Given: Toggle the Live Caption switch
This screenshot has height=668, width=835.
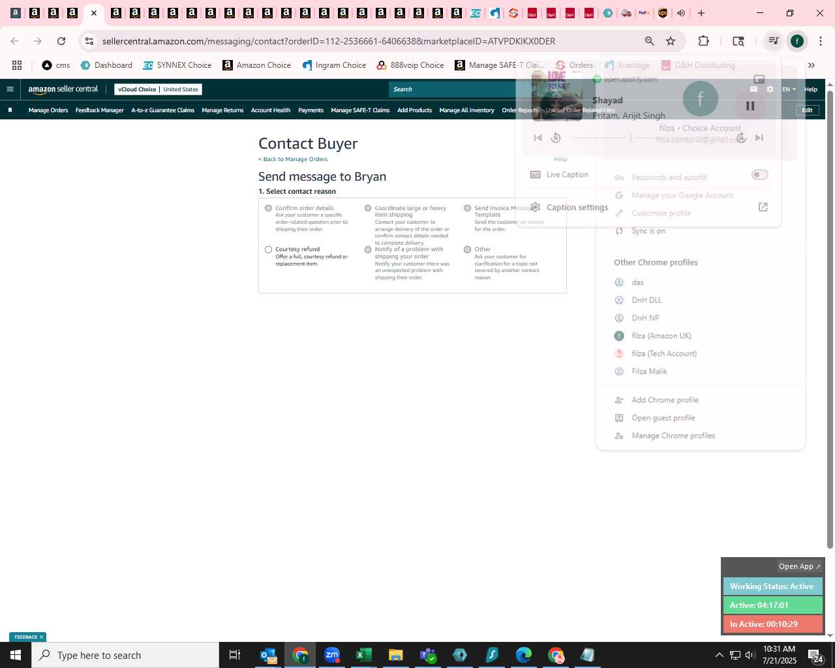Looking at the screenshot, I should tap(759, 175).
